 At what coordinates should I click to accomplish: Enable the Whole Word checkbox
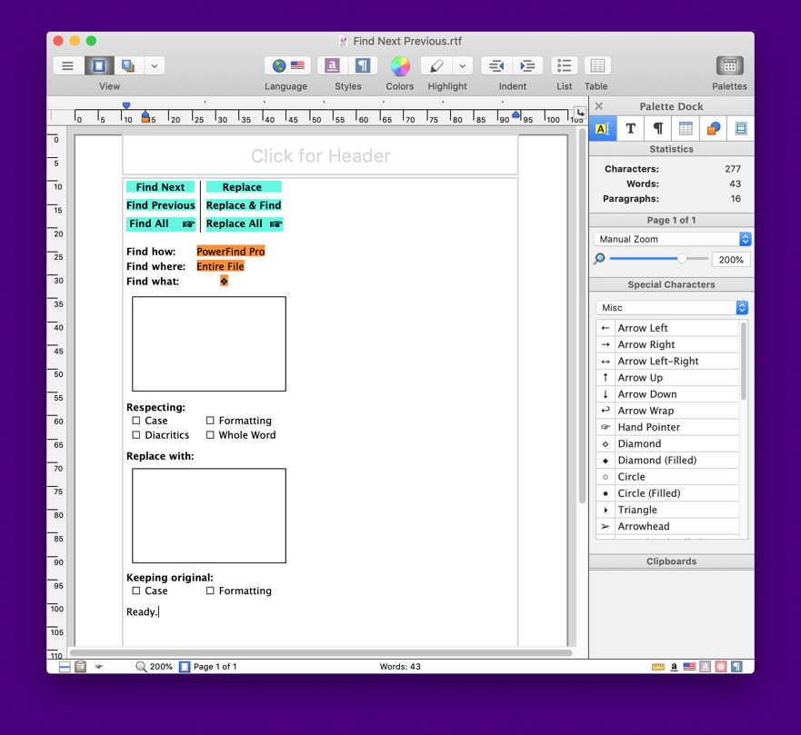coord(210,435)
